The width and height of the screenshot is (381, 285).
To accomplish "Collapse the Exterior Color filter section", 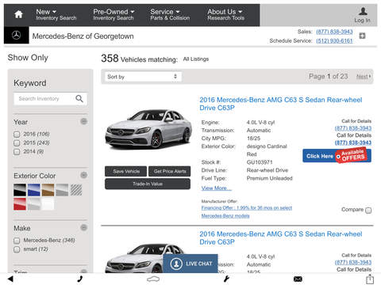I will click(x=84, y=175).
